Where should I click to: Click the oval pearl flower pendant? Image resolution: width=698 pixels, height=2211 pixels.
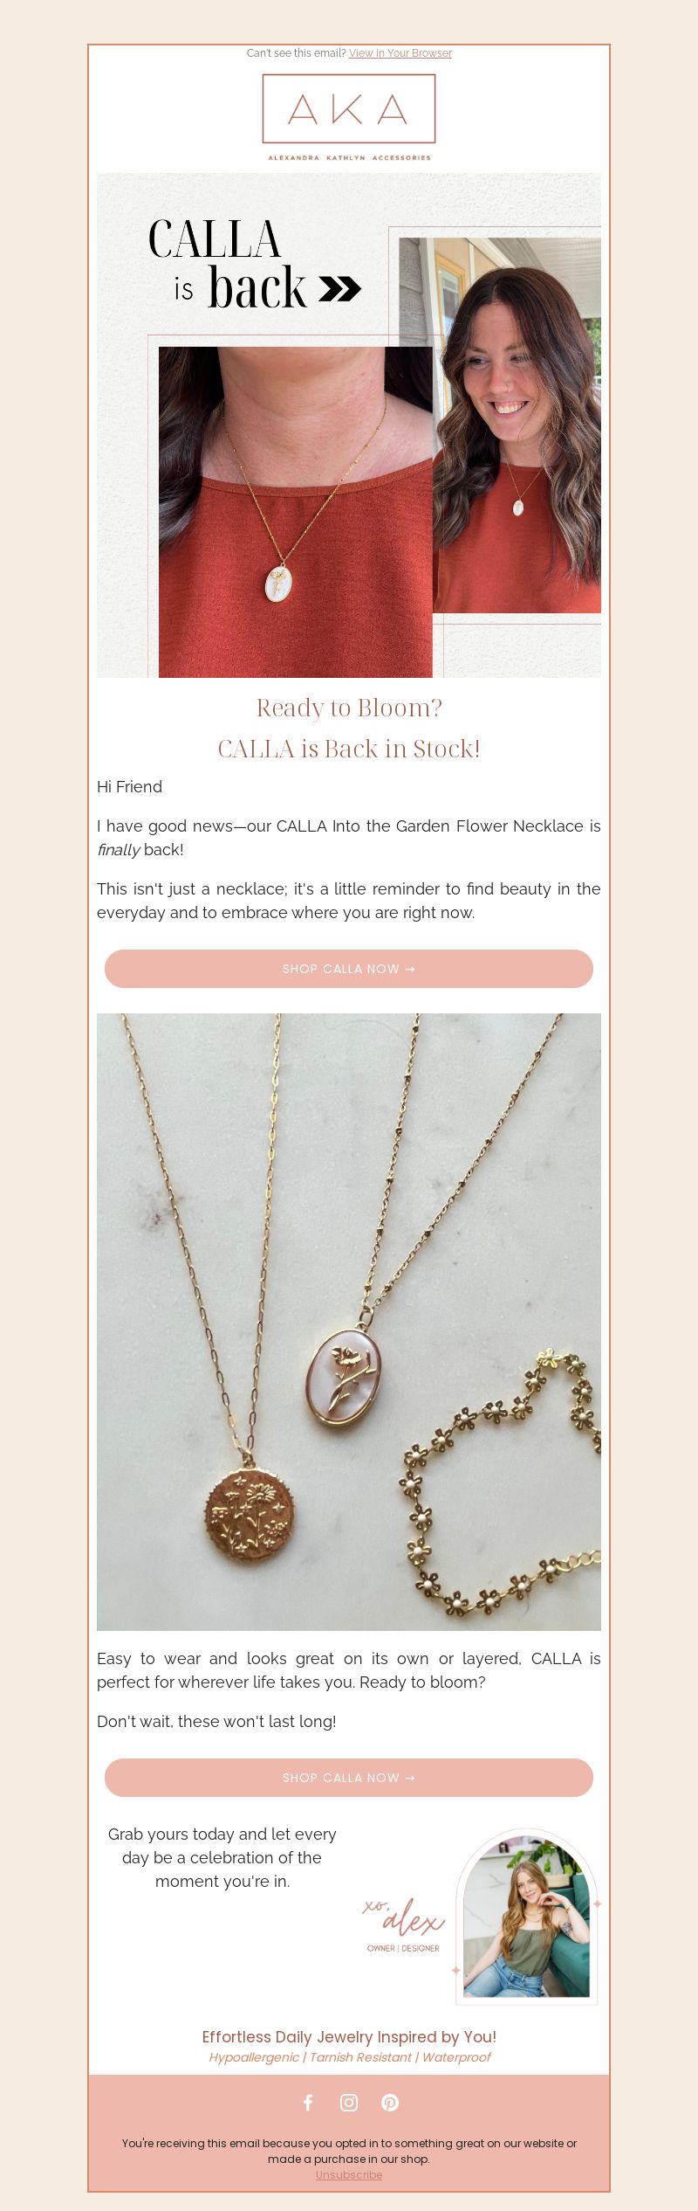pyautogui.click(x=344, y=1377)
